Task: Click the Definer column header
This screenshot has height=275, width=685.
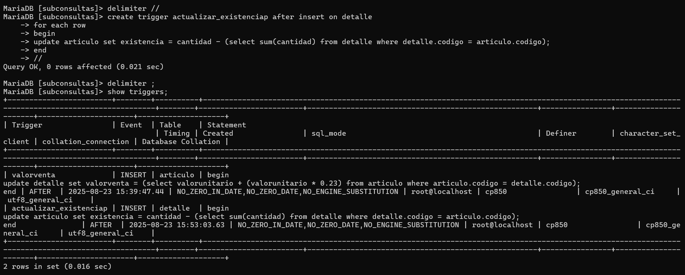Action: 561,133
